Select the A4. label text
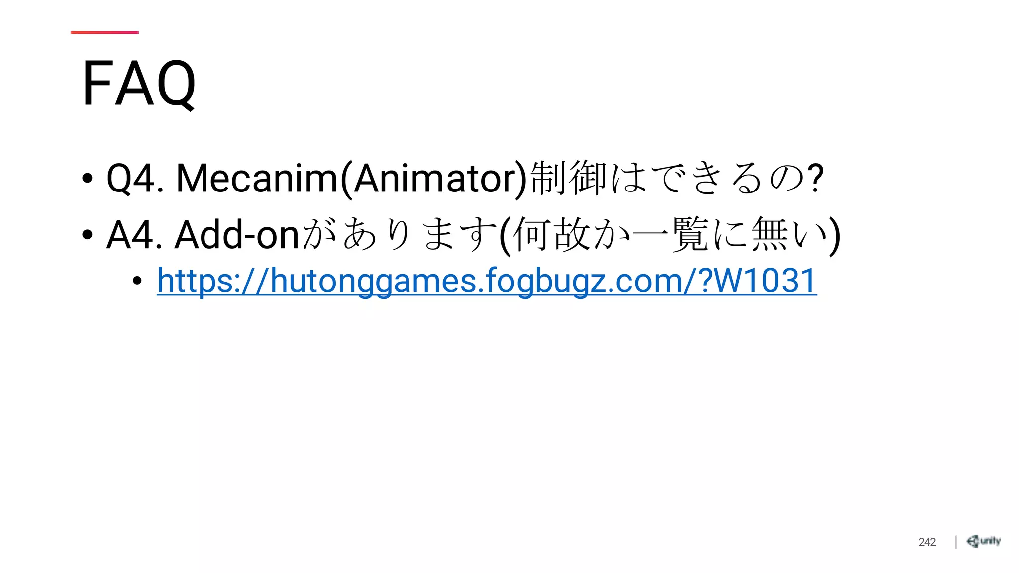Screen dimensions: 1019x573 coord(135,234)
